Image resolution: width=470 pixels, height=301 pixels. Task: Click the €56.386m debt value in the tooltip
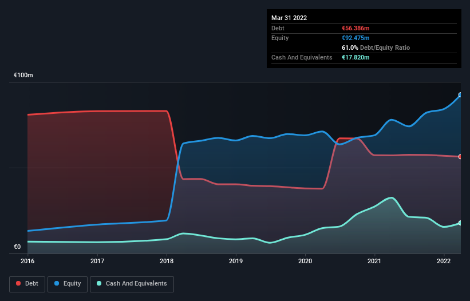click(356, 28)
